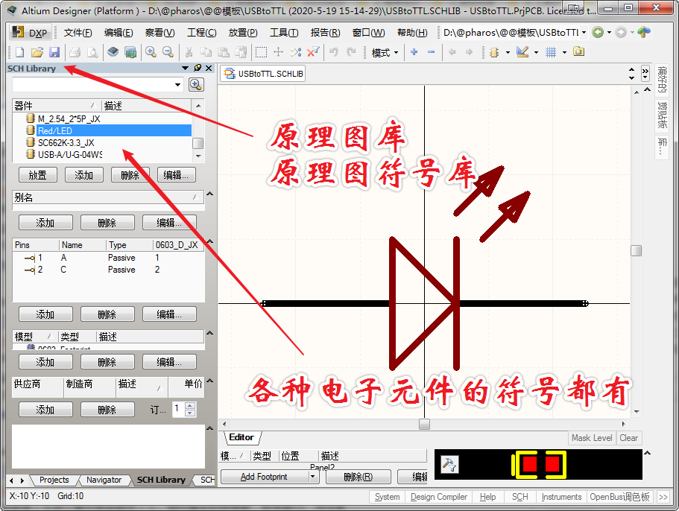Toggle the Mask Level control
The width and height of the screenshot is (679, 511).
(592, 438)
